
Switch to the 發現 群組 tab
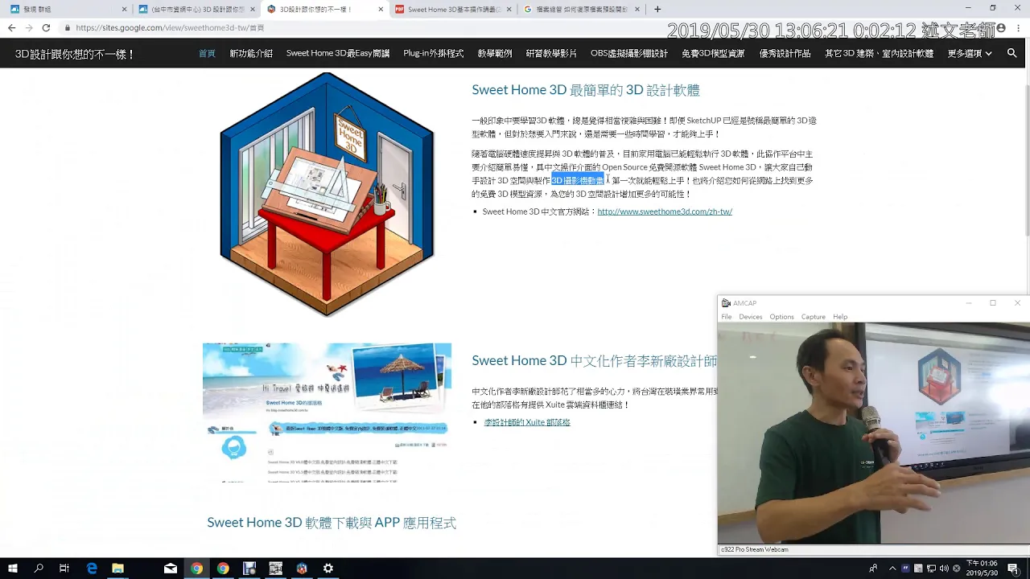click(68, 10)
